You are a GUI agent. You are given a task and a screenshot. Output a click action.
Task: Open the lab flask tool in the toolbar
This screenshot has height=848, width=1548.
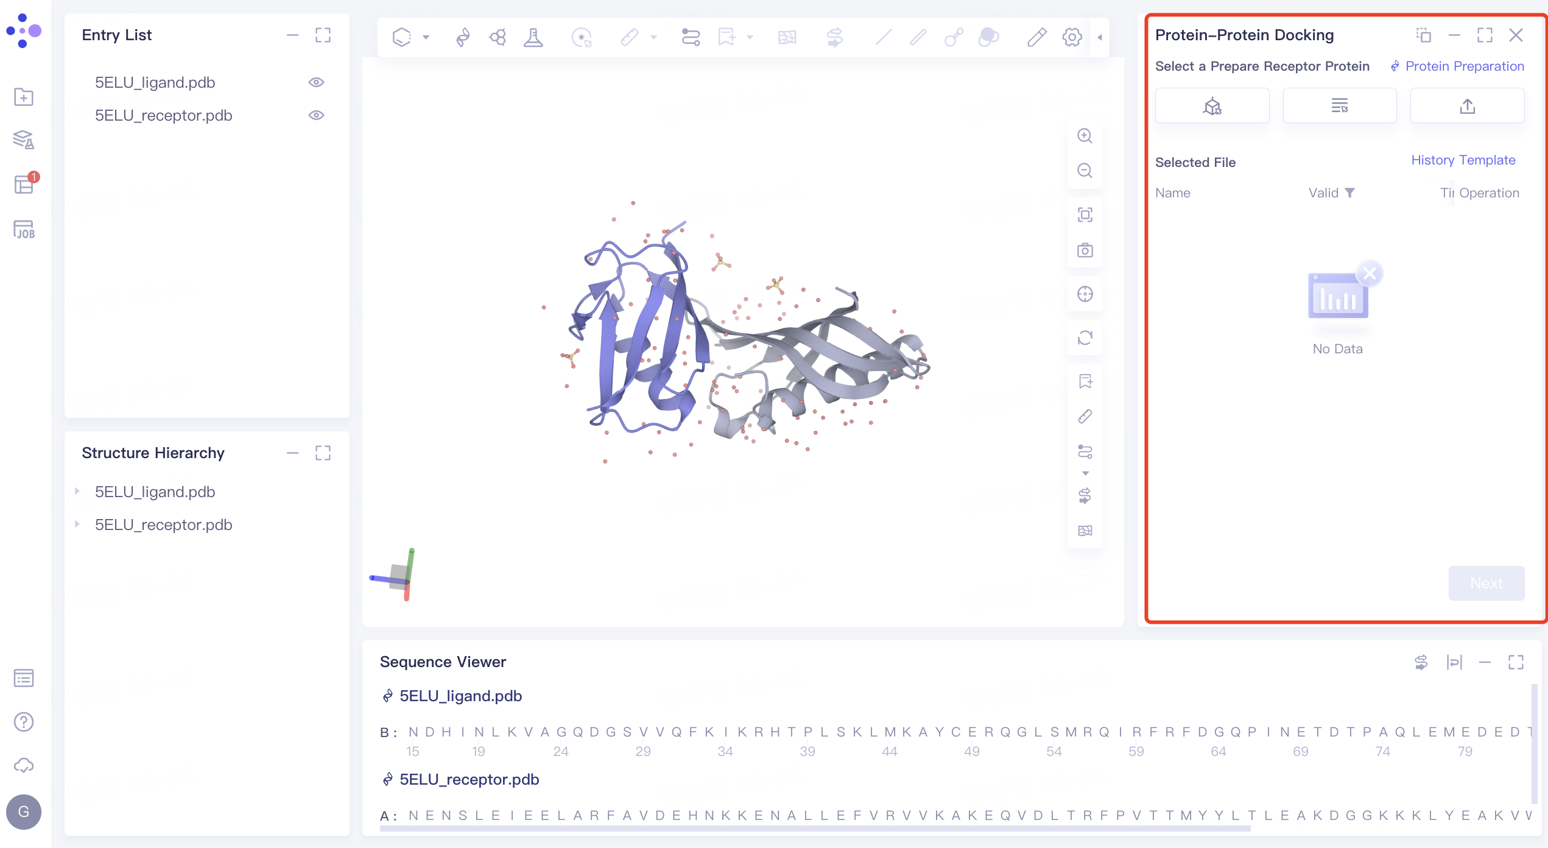click(533, 37)
